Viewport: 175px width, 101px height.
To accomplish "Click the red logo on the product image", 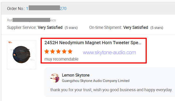I will point(10,42).
